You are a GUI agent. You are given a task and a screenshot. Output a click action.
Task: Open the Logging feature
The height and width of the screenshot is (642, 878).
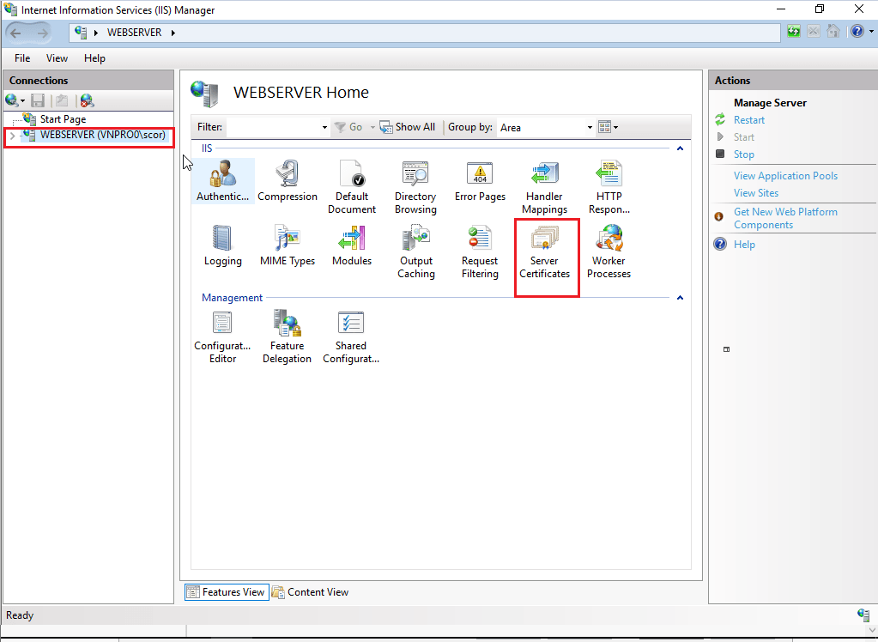[x=222, y=245]
